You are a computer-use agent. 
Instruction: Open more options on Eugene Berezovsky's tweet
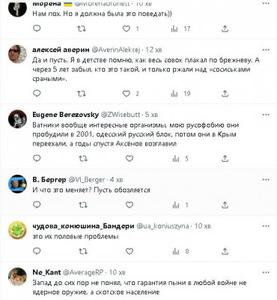[x=266, y=115]
